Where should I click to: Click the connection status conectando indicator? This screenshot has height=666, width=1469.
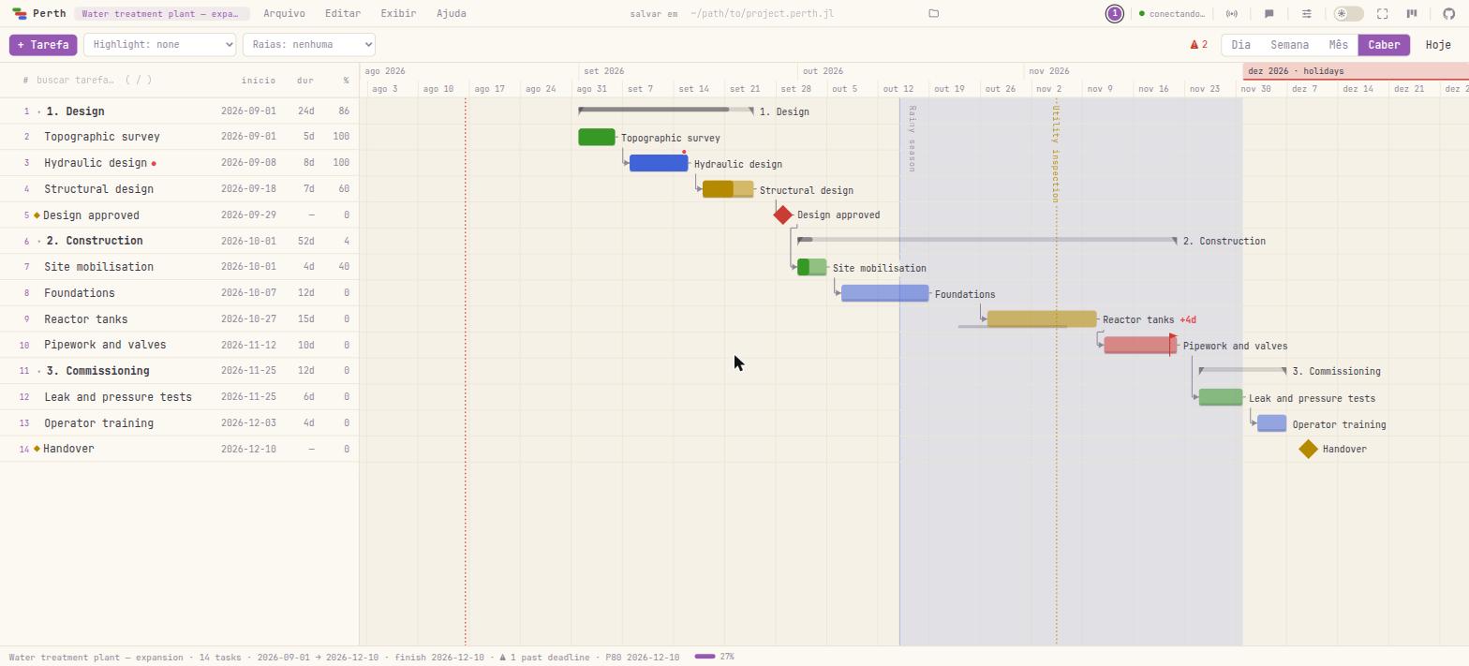click(x=1173, y=14)
